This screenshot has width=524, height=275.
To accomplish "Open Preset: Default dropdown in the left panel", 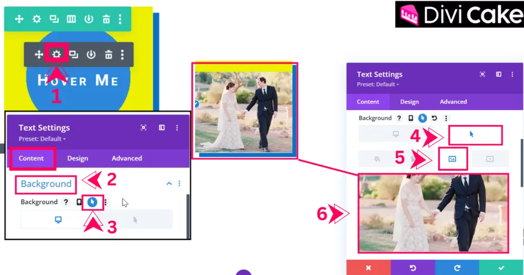I will pos(42,139).
